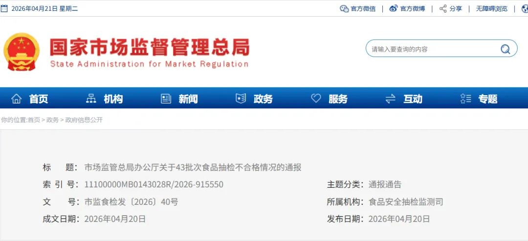This screenshot has width=528, height=241.
Task: Click the index number 11100000MB0143028R/2026-915550
Action: [154, 184]
